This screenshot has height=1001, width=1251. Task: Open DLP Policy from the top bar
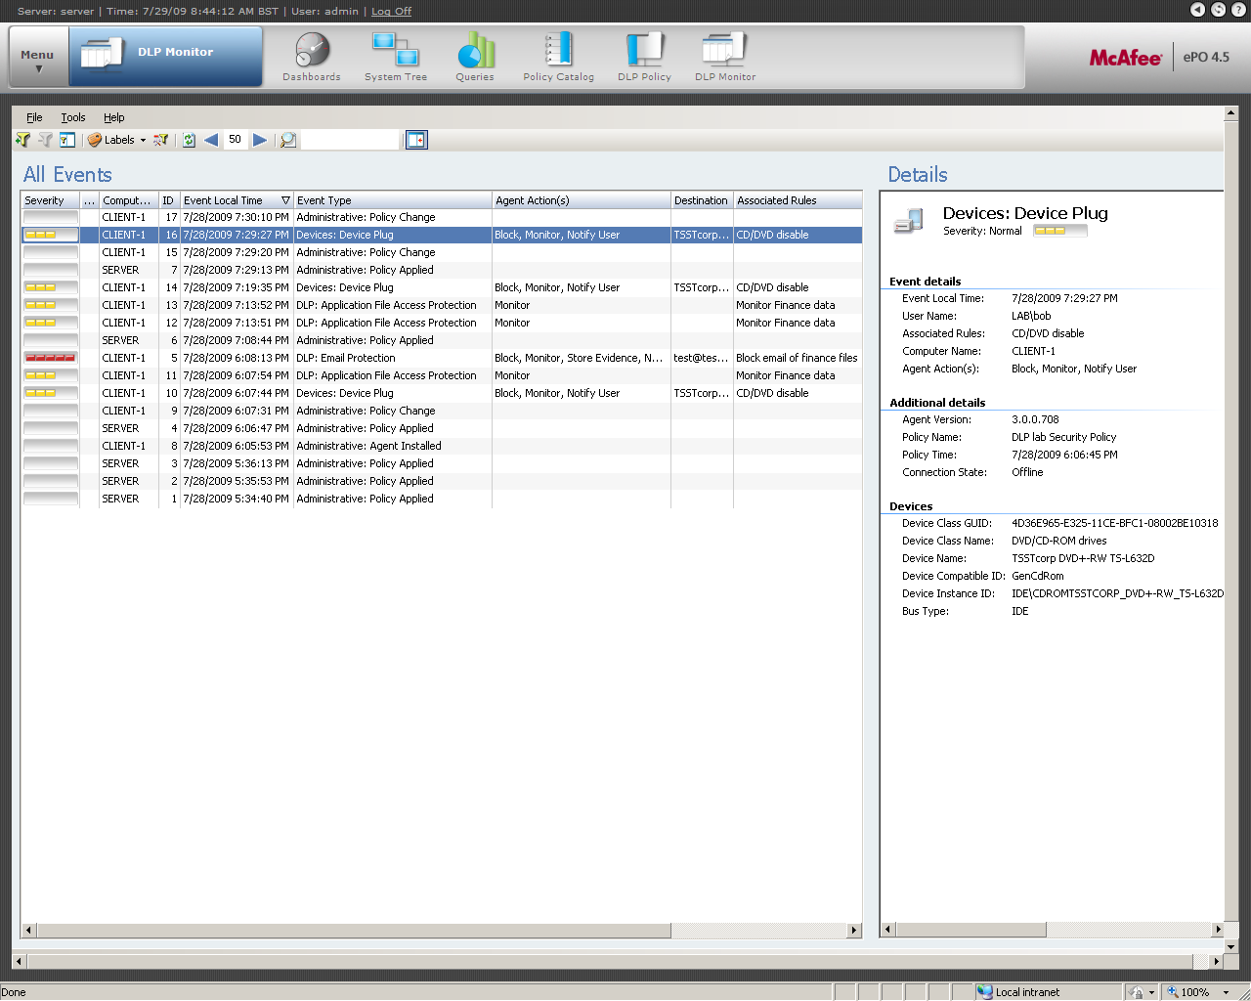(x=644, y=57)
